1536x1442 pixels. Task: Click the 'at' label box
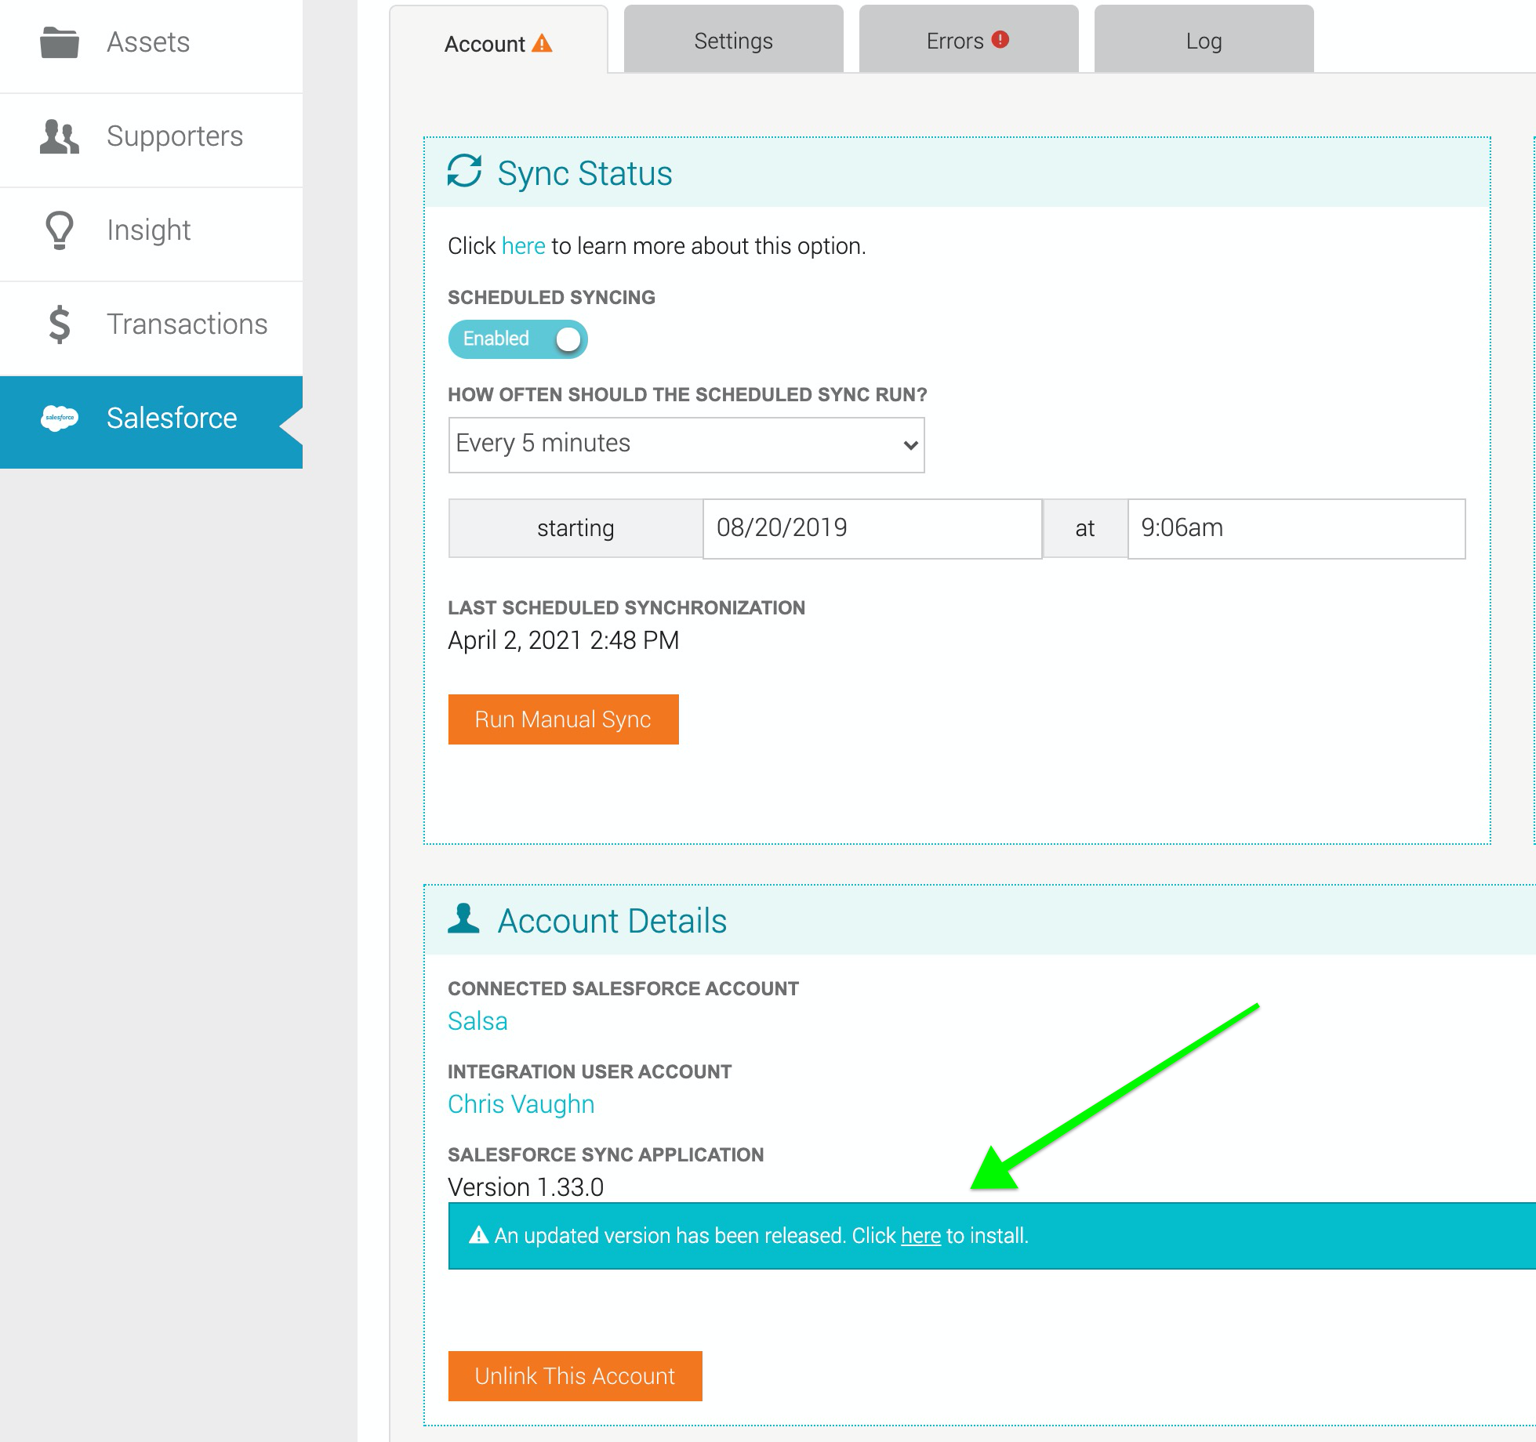pyautogui.click(x=1085, y=529)
